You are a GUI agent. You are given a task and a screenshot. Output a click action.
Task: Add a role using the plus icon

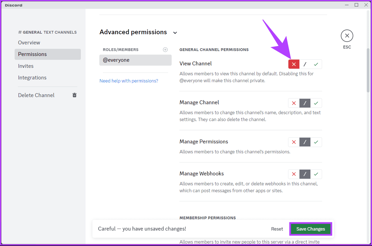tap(165, 50)
